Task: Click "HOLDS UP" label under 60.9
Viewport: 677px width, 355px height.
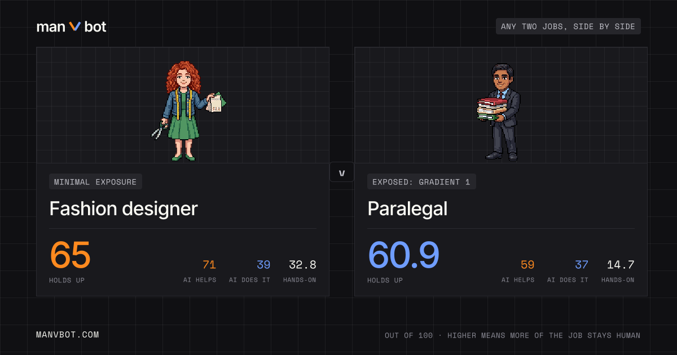Action: [385, 280]
